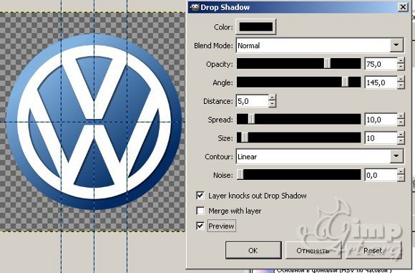415x273 pixels.
Task: Click the GIMP icon in Drop Shadow title bar
Action: (x=195, y=7)
